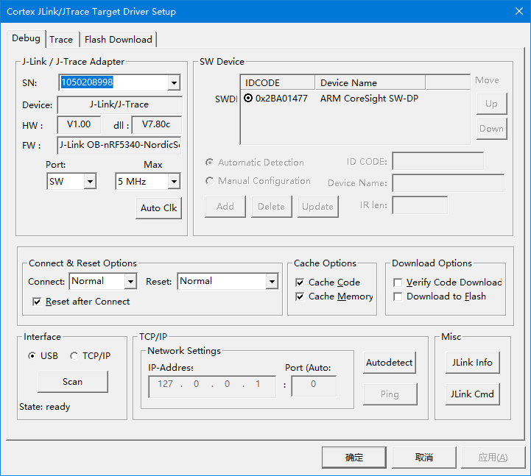Open the JLink Cmd window
The height and width of the screenshot is (476, 531).
(472, 394)
